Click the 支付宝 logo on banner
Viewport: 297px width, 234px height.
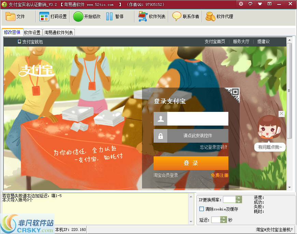click(37, 70)
